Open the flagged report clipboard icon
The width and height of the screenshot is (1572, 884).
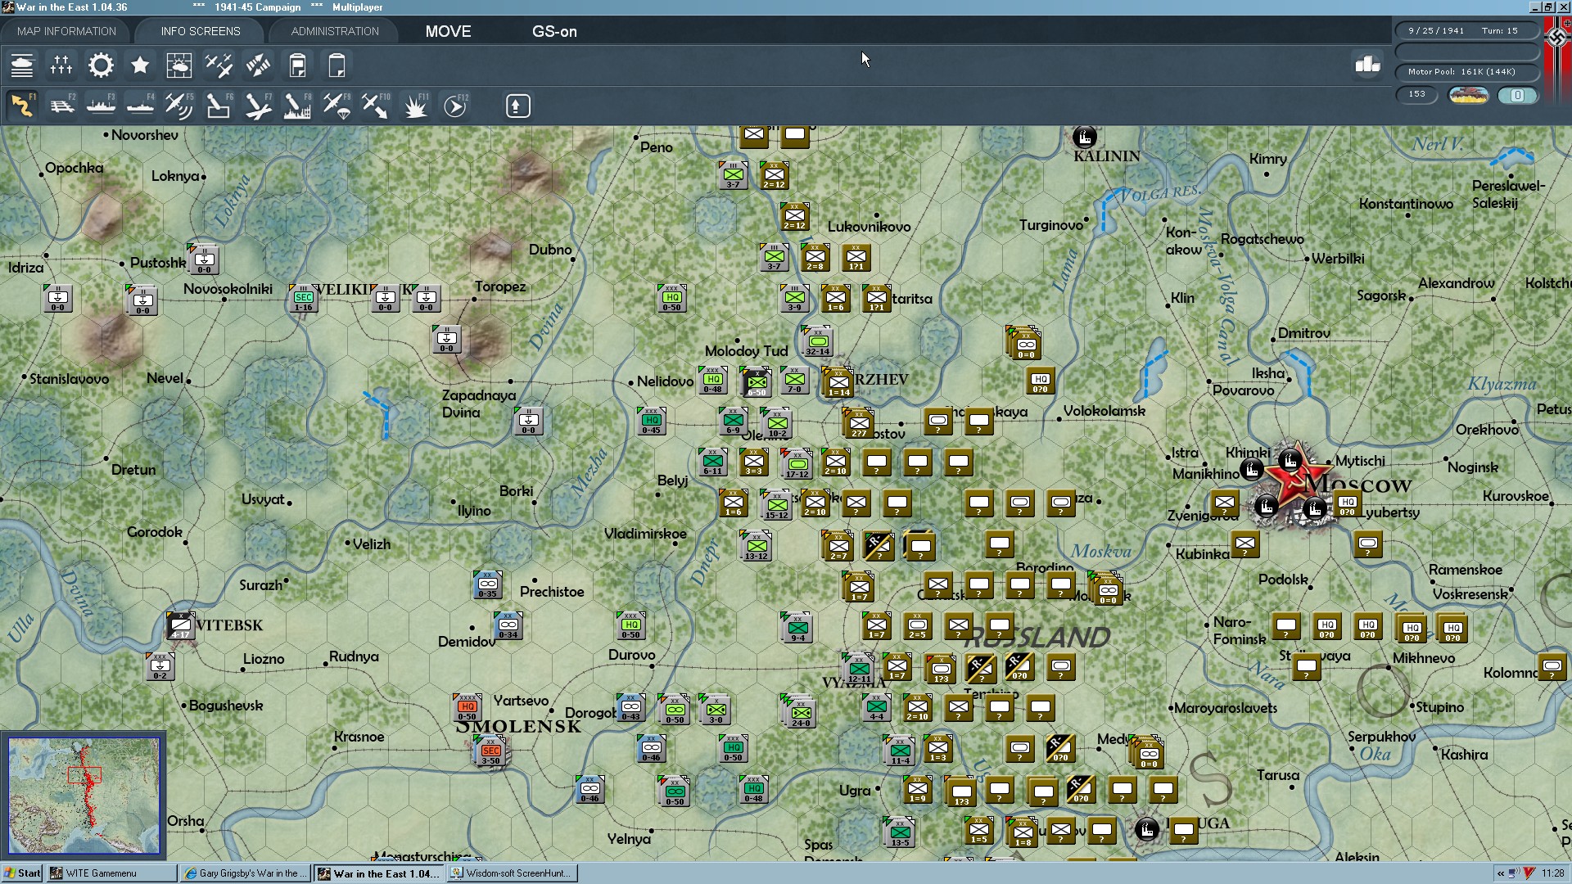297,65
